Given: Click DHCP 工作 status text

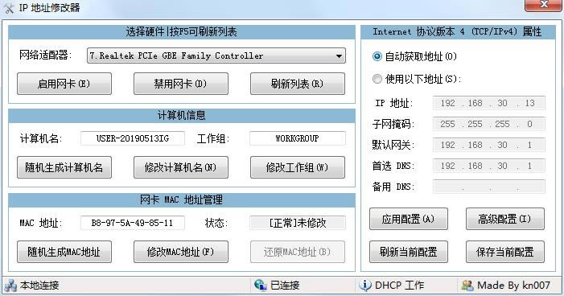Looking at the screenshot, I should pyautogui.click(x=399, y=286).
